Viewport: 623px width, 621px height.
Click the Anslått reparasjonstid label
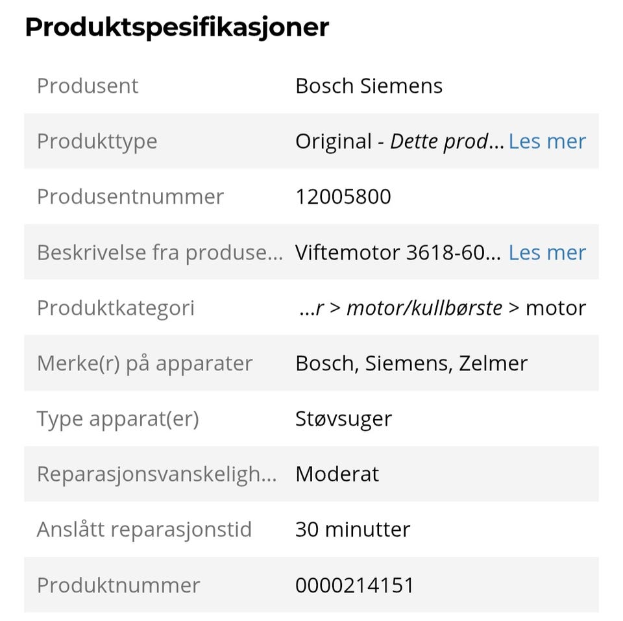point(144,530)
